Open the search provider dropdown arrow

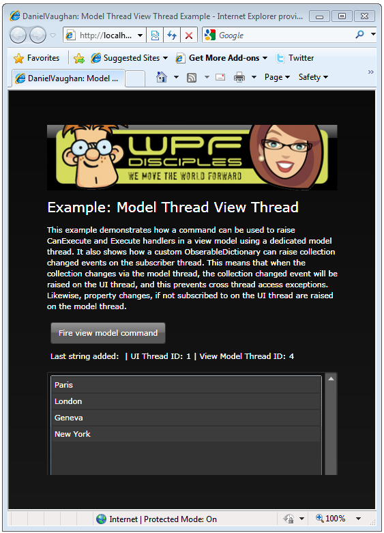click(373, 35)
